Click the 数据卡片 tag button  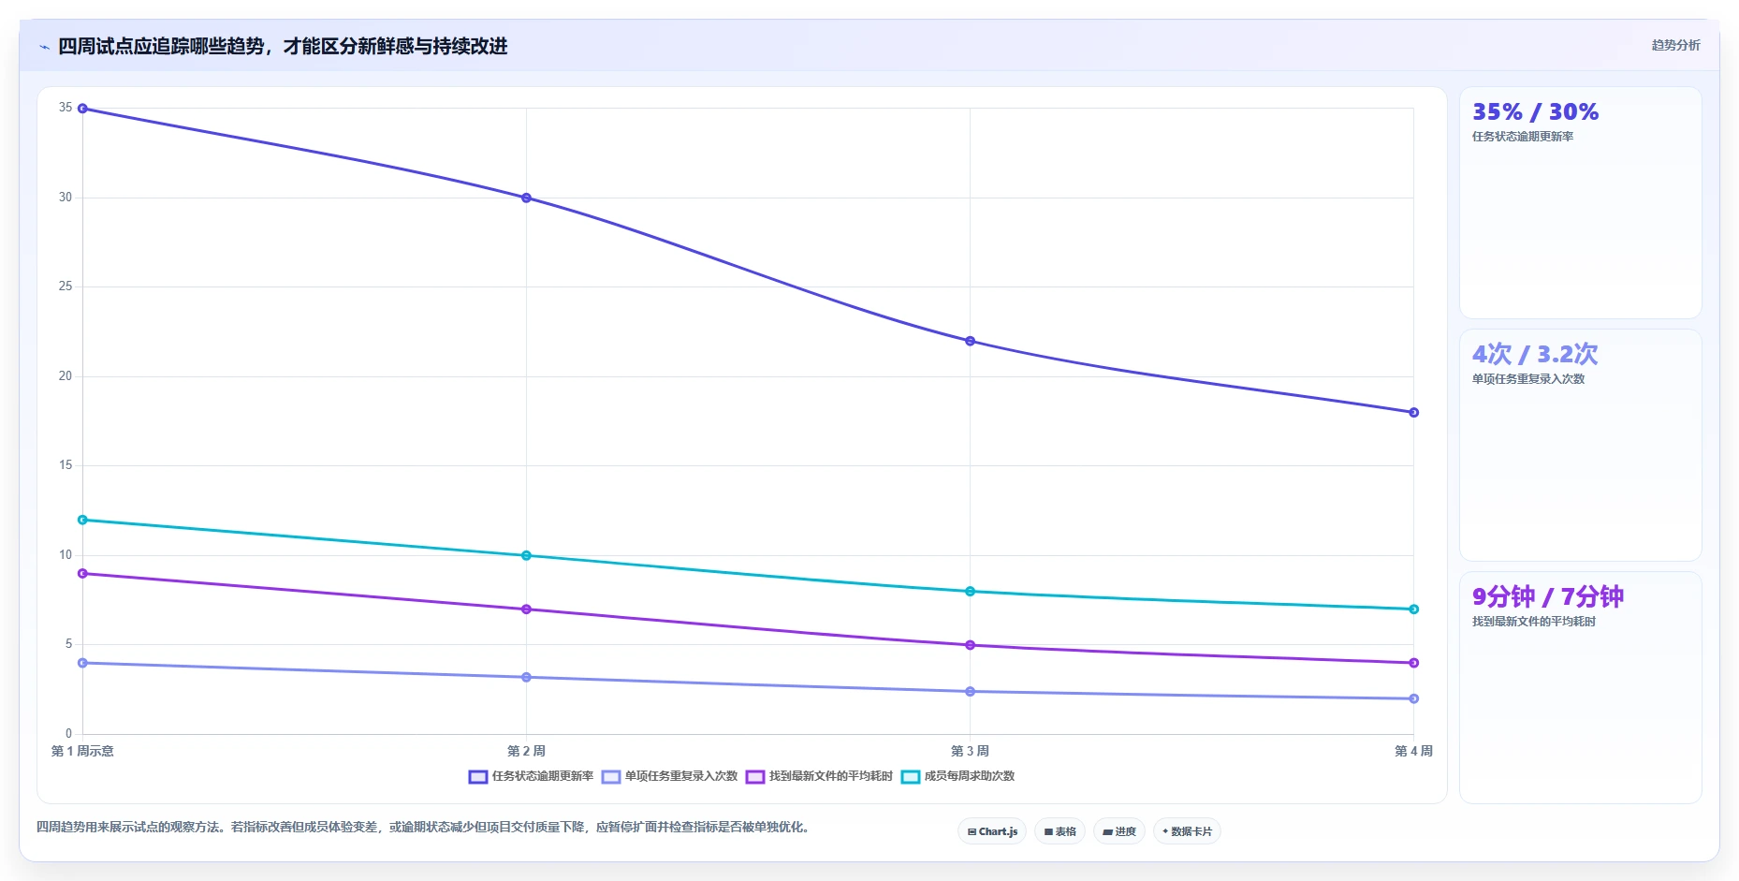pyautogui.click(x=1187, y=831)
